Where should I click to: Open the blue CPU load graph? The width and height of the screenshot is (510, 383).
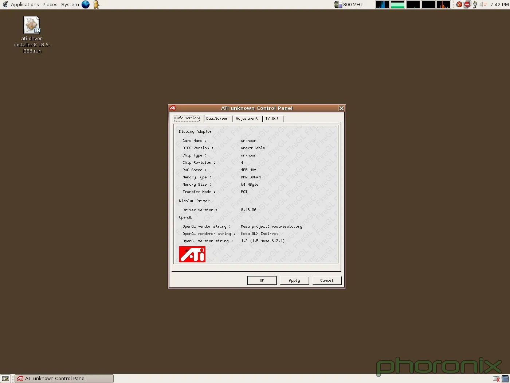382,4
